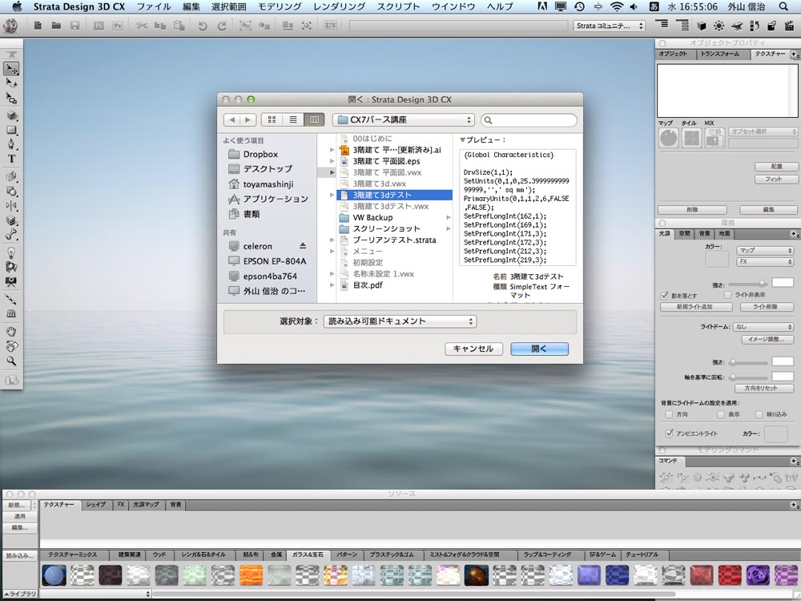Enable the 方向 checkbox under light dome settings
The width and height of the screenshot is (801, 601).
[669, 414]
